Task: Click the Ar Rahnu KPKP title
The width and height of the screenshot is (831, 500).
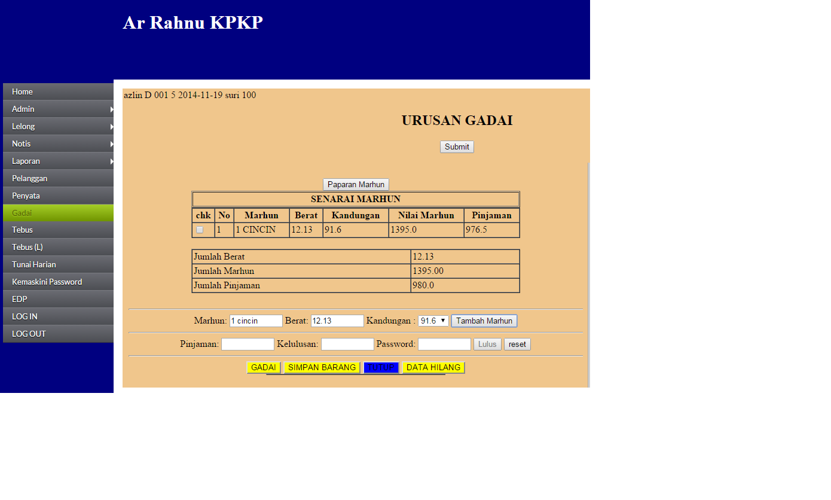Action: click(193, 23)
